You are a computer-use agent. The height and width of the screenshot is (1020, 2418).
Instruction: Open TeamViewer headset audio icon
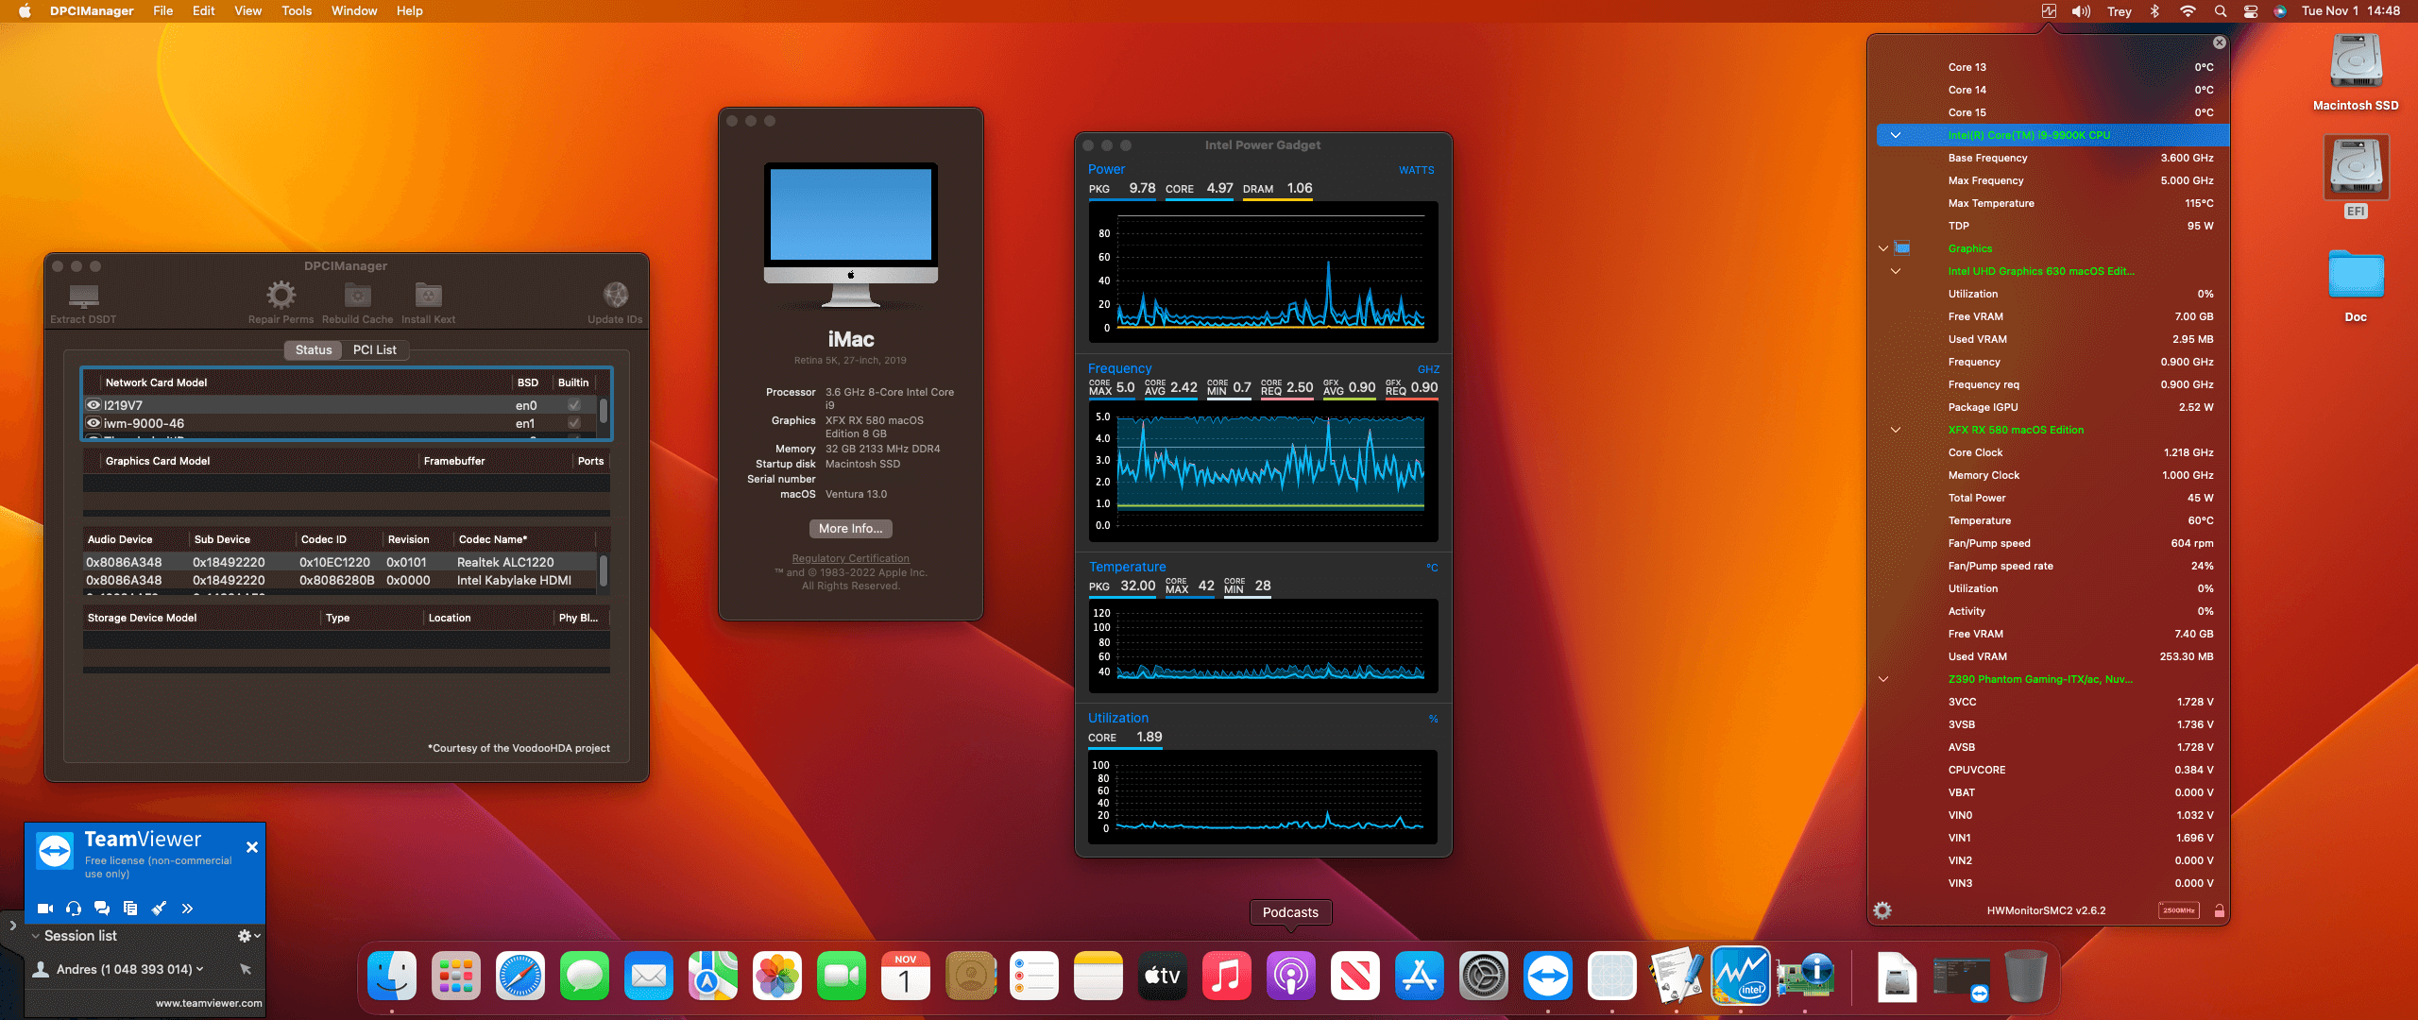[74, 909]
